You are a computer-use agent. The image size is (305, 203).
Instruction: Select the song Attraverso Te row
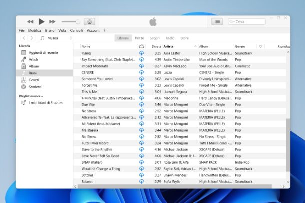(x=179, y=117)
